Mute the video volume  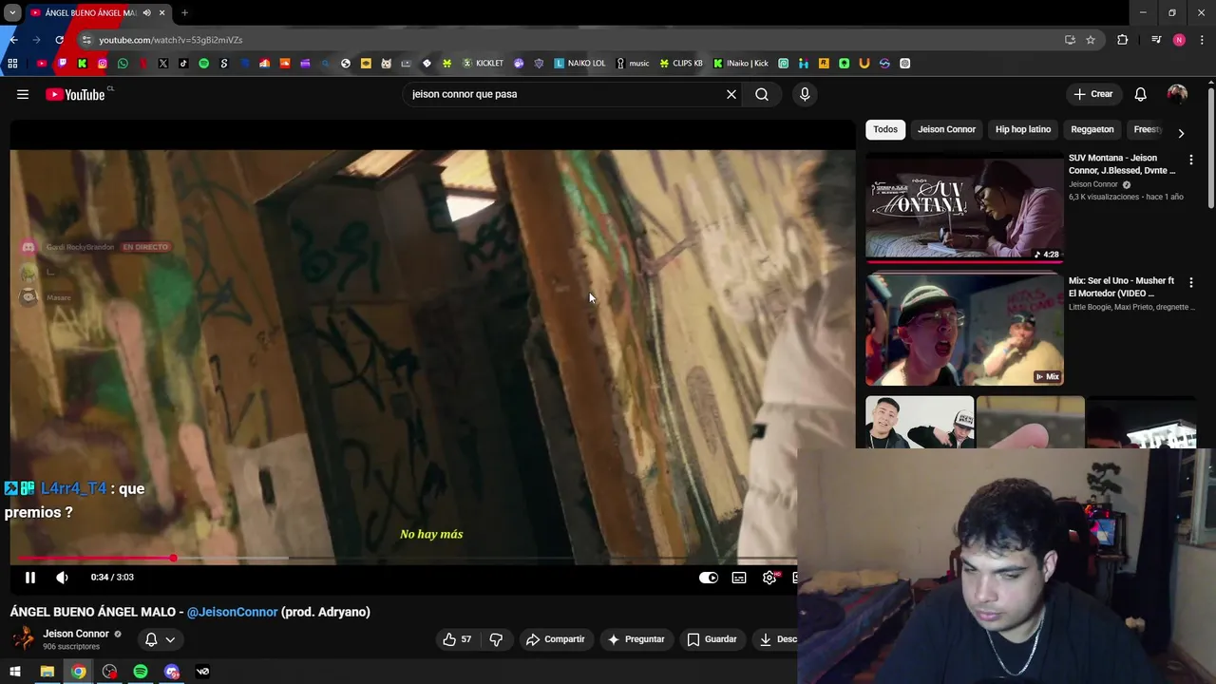point(62,577)
